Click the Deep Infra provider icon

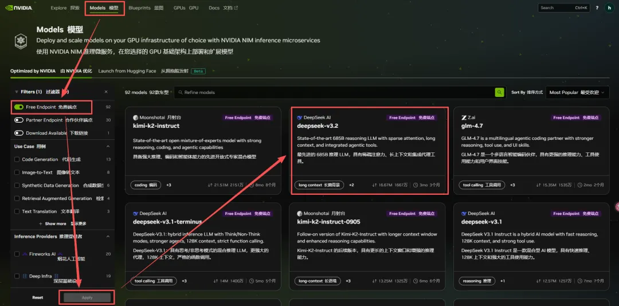25,276
